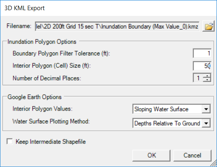Open the folder browse icon beside Filename
Image resolution: width=217 pixels, height=167 pixels.
pyautogui.click(x=208, y=26)
